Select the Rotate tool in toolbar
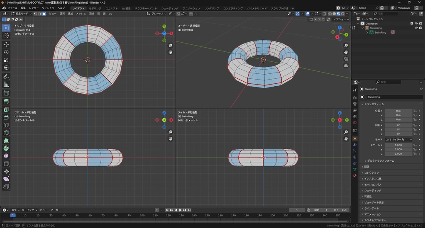The width and height of the screenshot is (425, 228). click(6, 52)
